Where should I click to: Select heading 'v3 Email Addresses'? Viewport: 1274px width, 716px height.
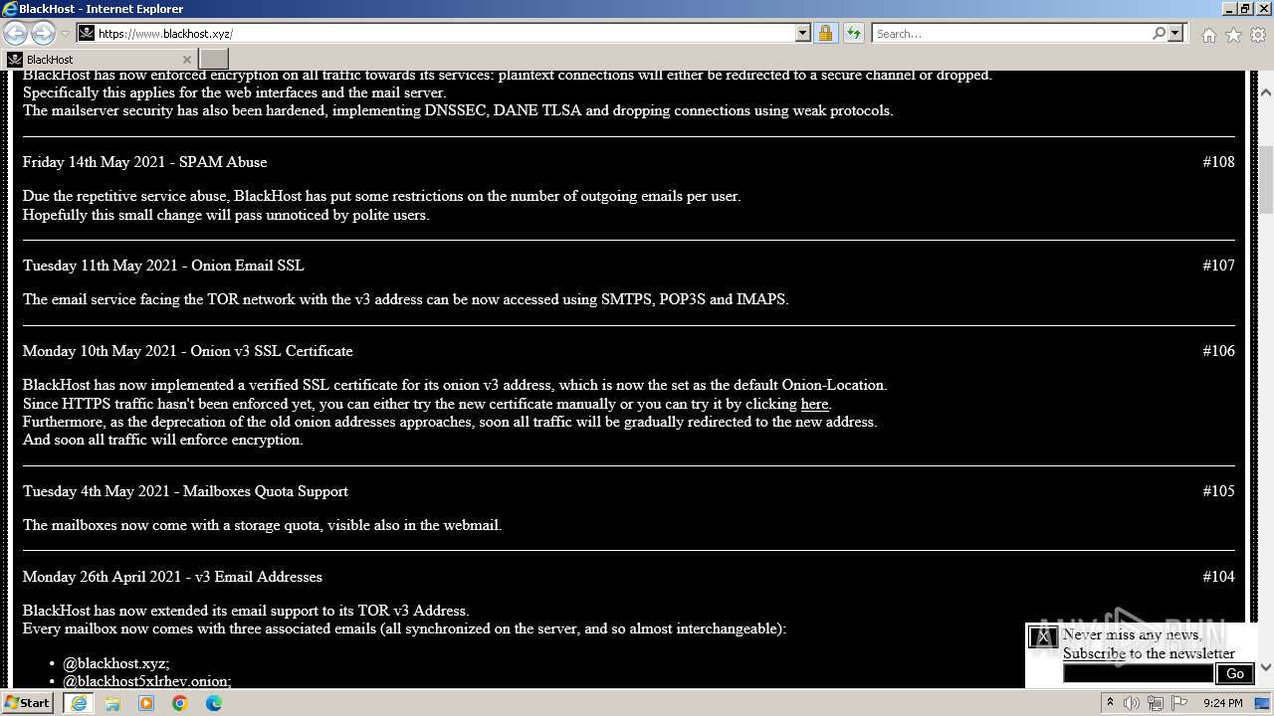(259, 576)
